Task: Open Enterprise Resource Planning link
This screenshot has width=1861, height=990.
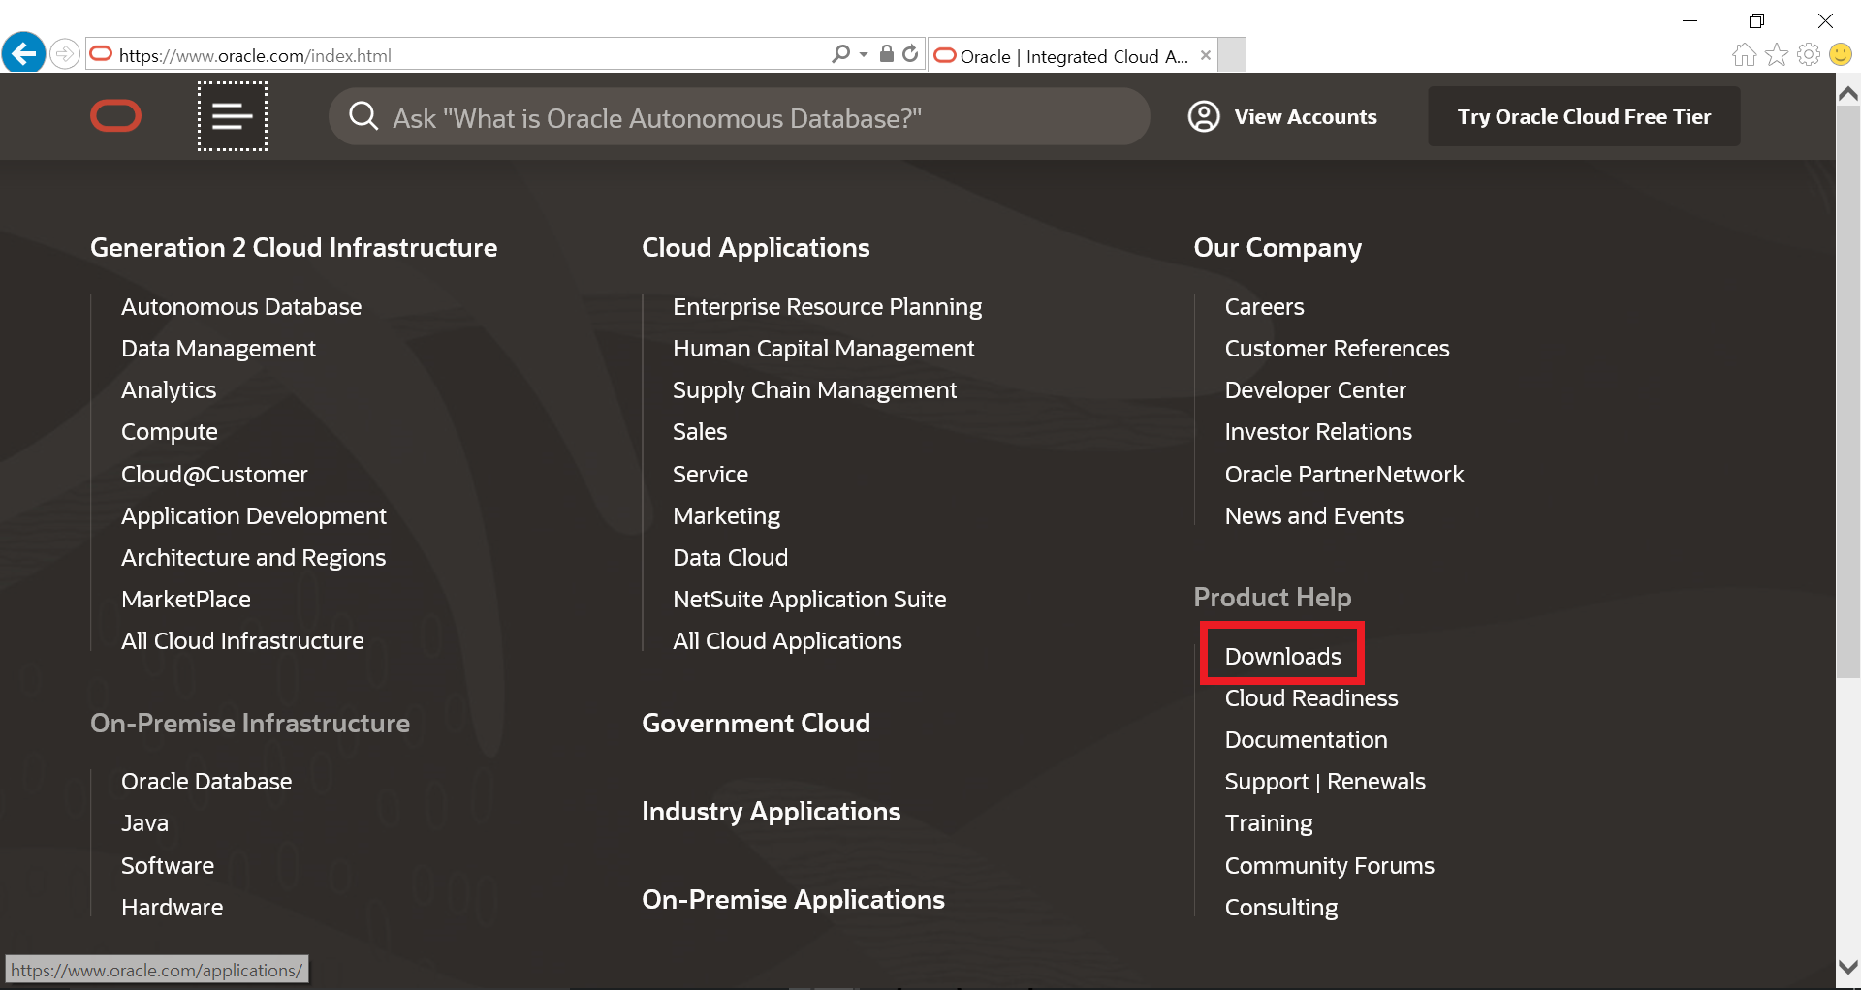Action: click(827, 307)
